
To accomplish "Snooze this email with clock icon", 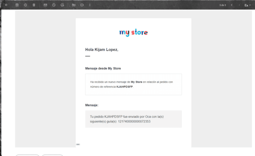I will [54, 5].
